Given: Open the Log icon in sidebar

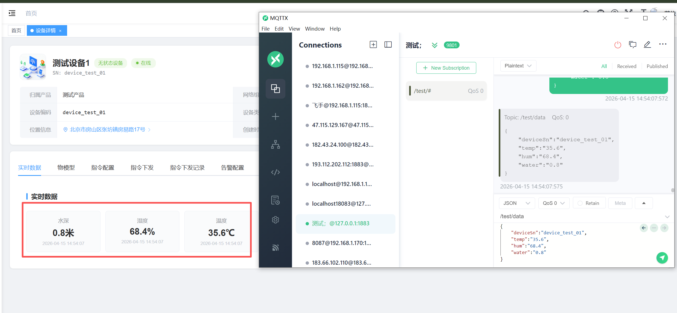Looking at the screenshot, I should click(x=275, y=200).
